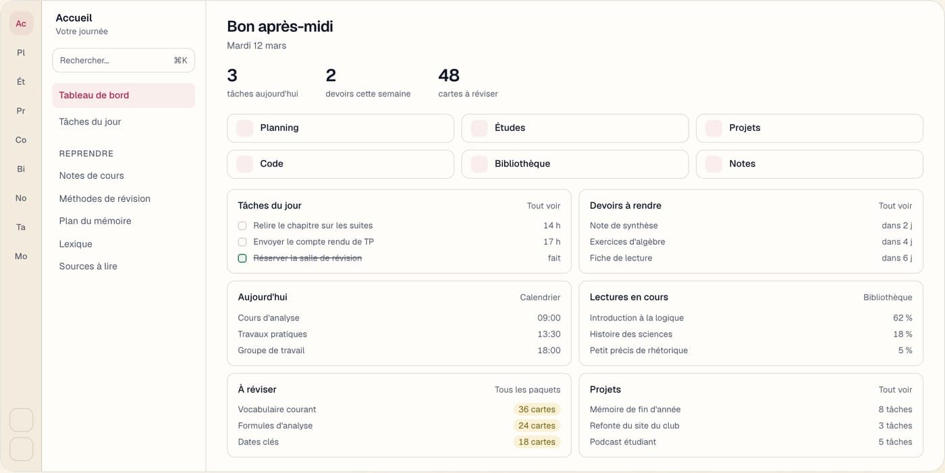Open Bibliothèque link in Lectures en cours
This screenshot has height=473, width=945.
pyautogui.click(x=888, y=298)
